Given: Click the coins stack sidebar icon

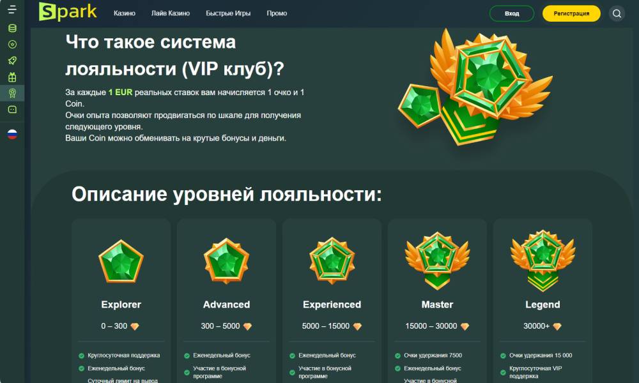Looking at the screenshot, I should (x=12, y=28).
